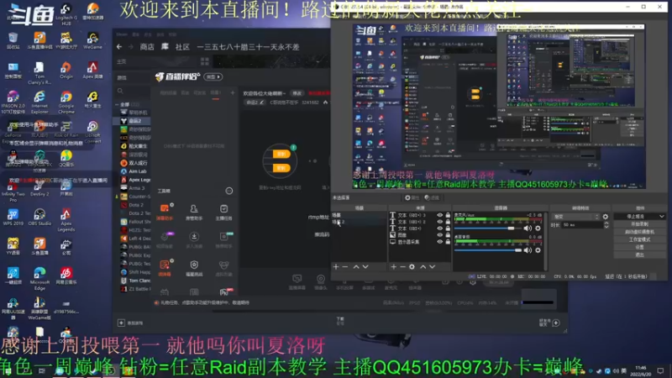Add a new scene tab in Douyu companion

click(233, 93)
